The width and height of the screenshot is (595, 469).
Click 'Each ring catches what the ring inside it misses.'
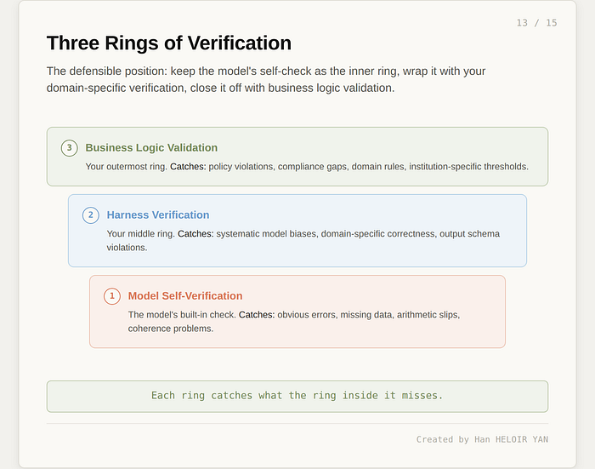coord(297,396)
